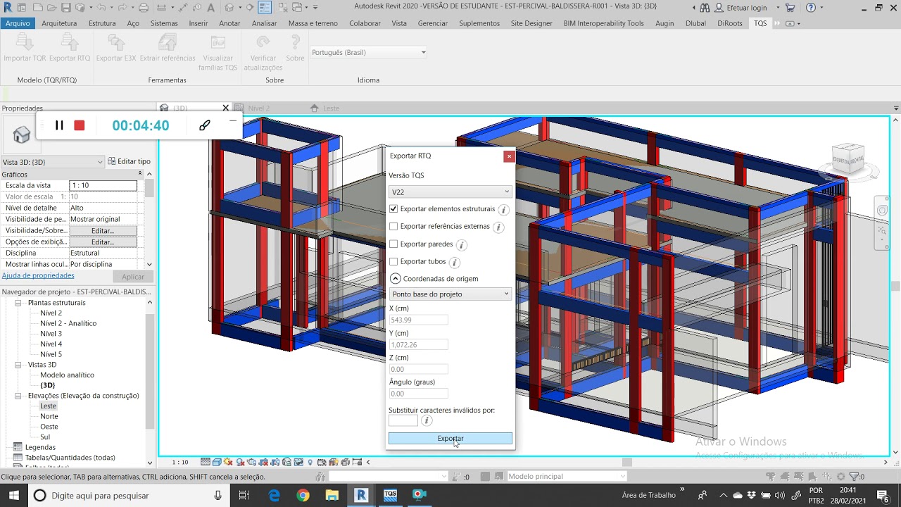Screen dimensions: 901x507
Task: Click the horizontal scrollbar under the 3D view
Action: pyautogui.click(x=626, y=463)
